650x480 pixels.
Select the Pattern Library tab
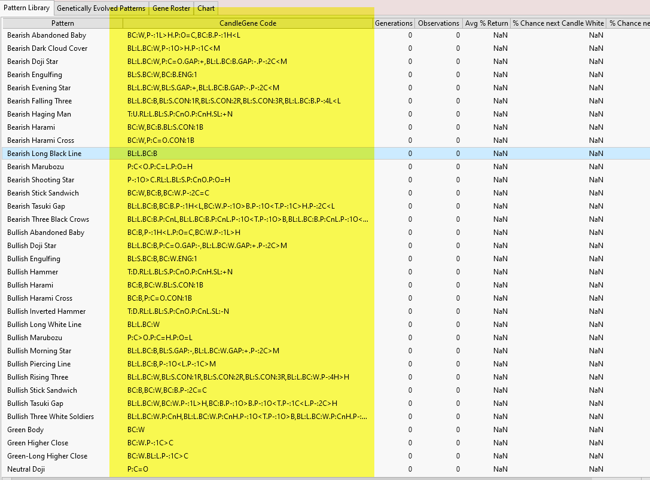(26, 8)
